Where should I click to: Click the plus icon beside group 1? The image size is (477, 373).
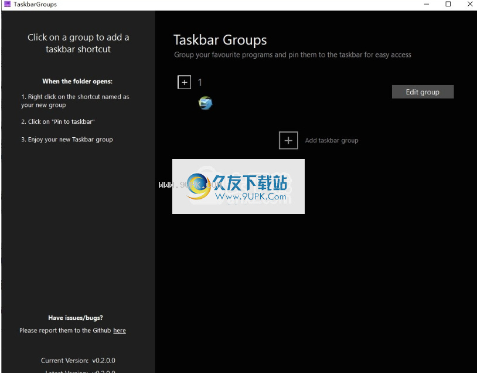coord(184,82)
